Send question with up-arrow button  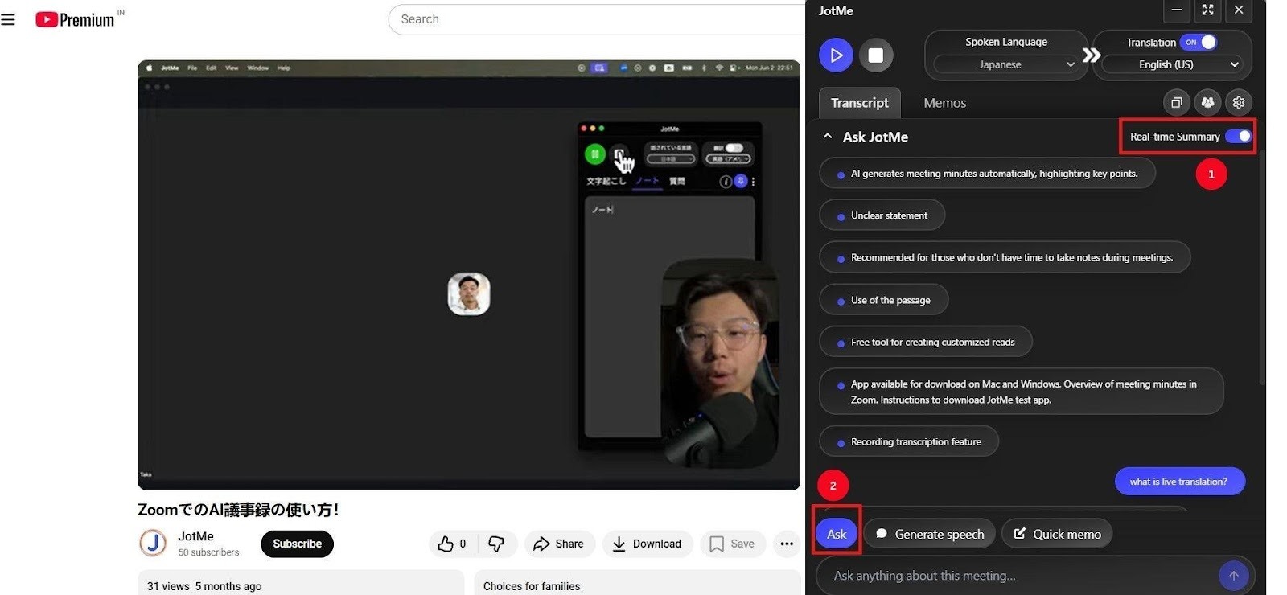point(1233,576)
